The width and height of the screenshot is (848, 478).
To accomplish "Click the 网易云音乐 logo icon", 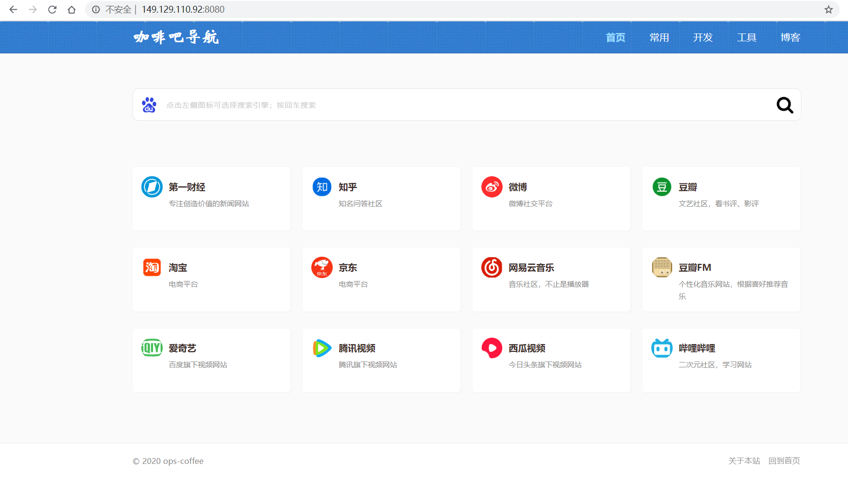I will click(x=492, y=267).
